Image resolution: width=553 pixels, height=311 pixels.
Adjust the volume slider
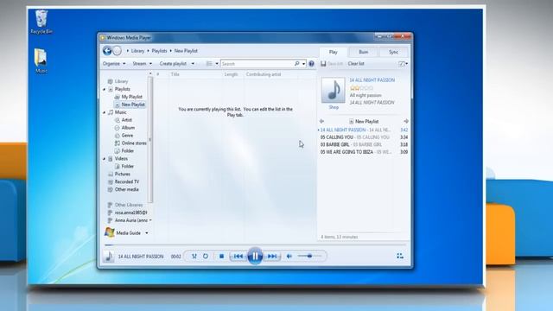coord(309,256)
